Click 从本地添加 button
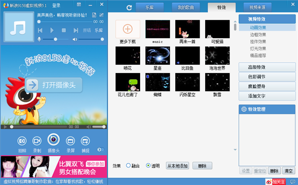The height and width of the screenshot is (185, 298). tap(177, 166)
